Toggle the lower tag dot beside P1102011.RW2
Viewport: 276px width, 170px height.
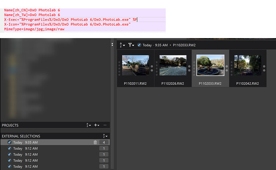[x=152, y=70]
